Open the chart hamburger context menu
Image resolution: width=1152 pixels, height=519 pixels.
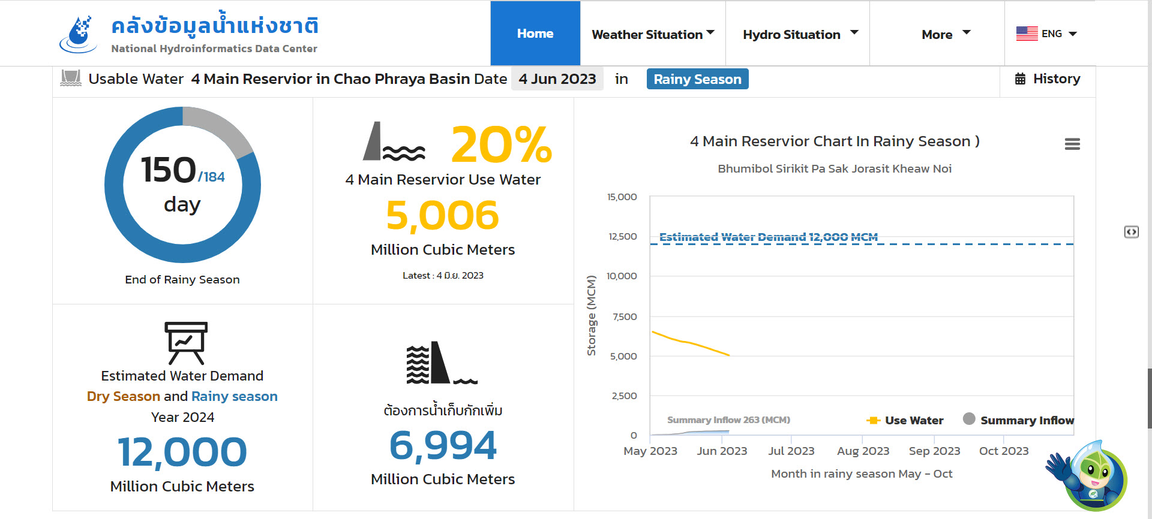point(1072,144)
